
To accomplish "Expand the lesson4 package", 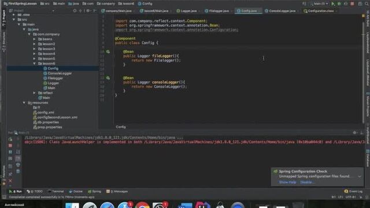I will tap(35, 54).
